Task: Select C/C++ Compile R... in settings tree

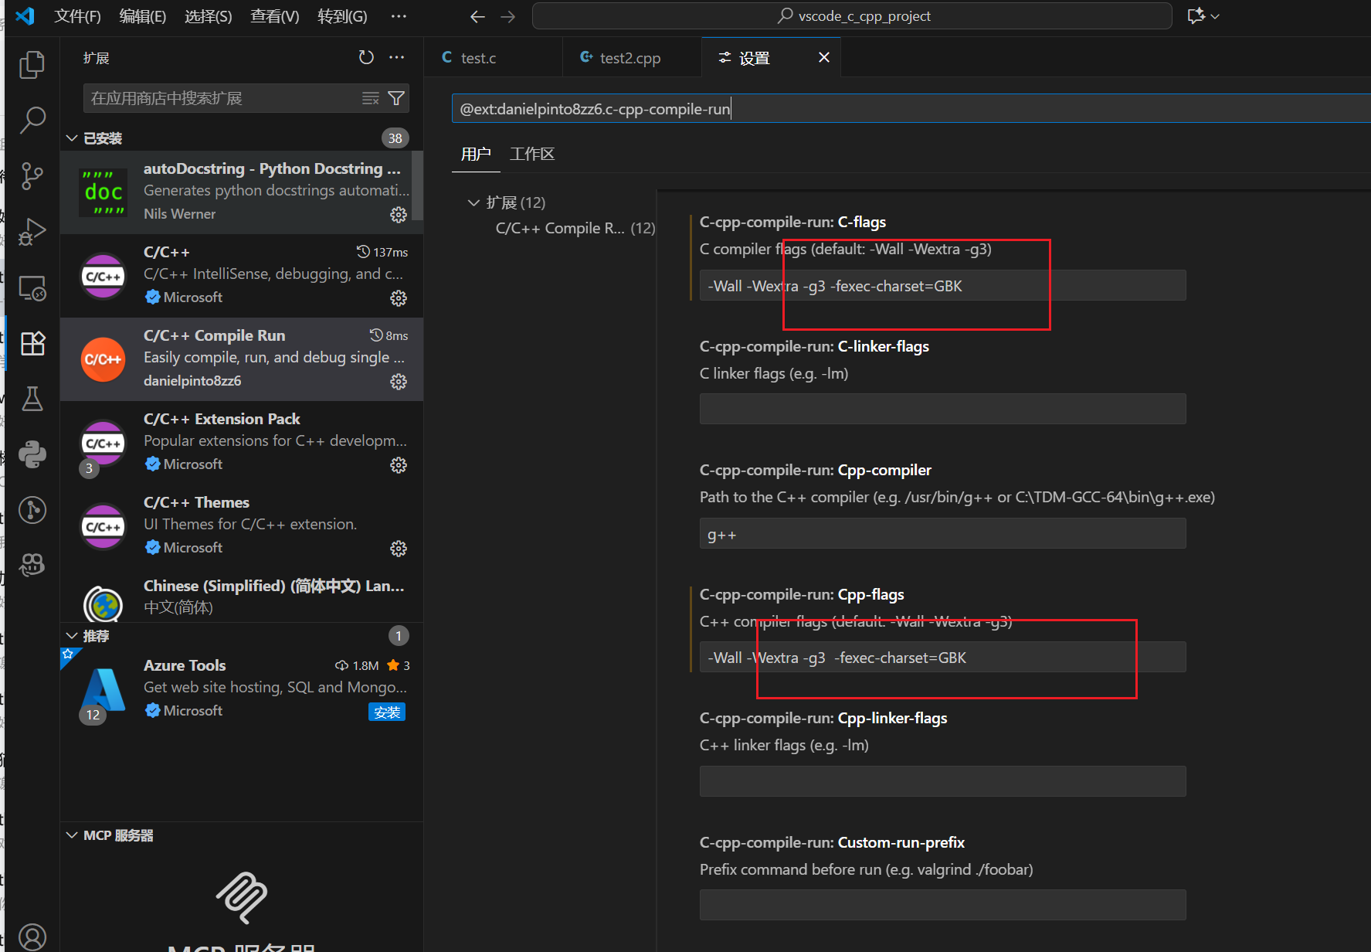Action: 575,228
